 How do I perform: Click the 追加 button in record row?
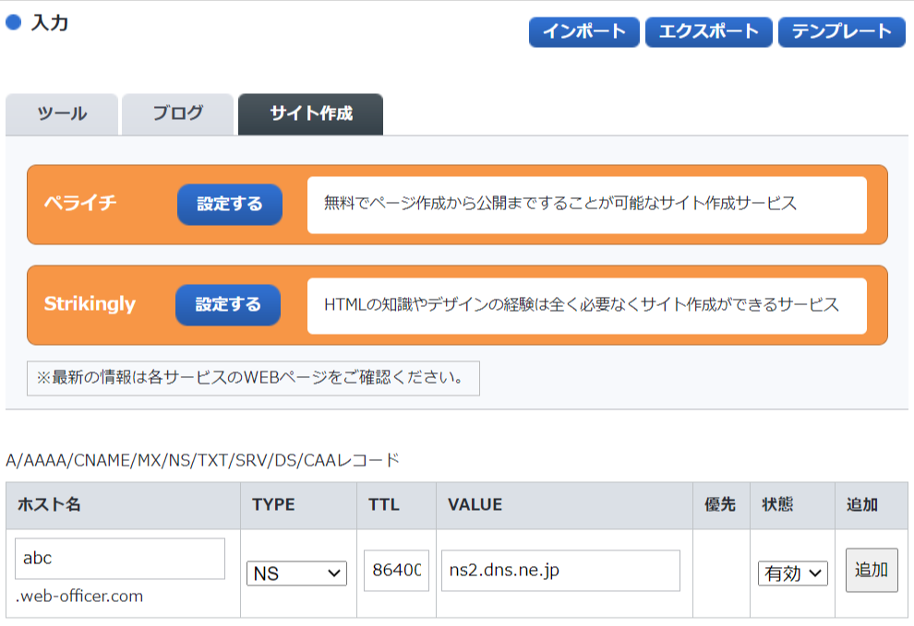coord(872,570)
